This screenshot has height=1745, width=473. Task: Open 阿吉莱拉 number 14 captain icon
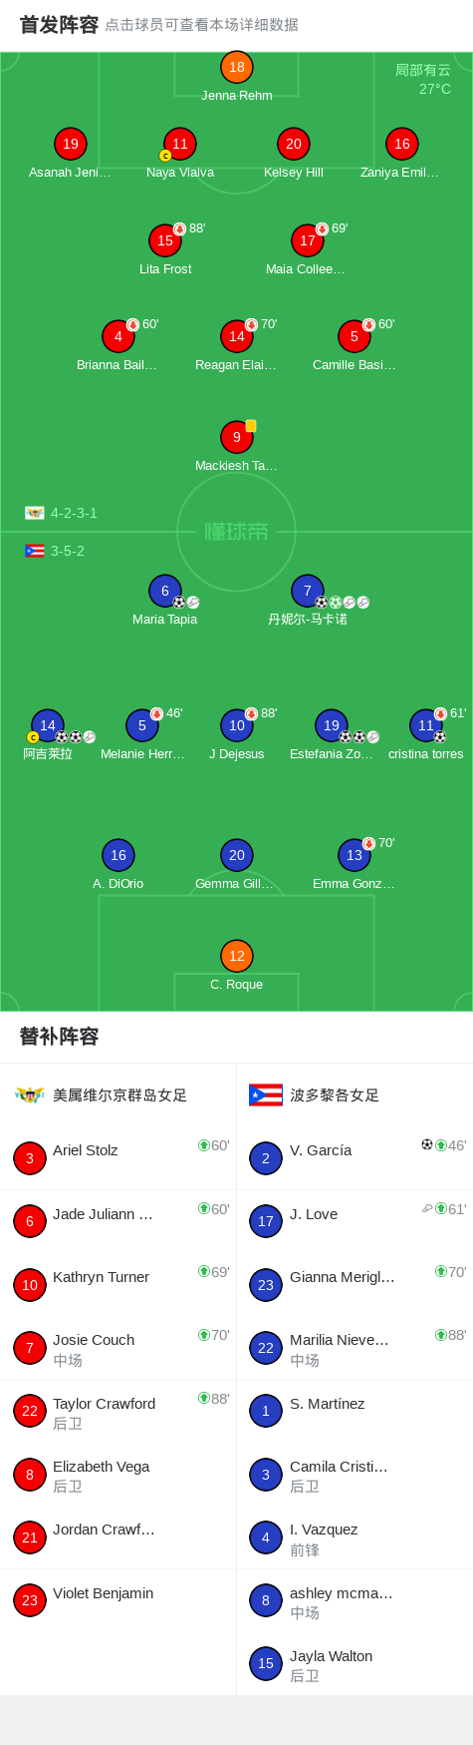click(x=33, y=737)
